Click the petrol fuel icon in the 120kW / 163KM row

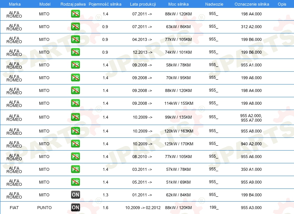point(75,131)
